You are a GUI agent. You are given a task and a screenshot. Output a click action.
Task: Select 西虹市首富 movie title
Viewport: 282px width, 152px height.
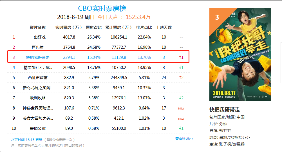[38, 78]
